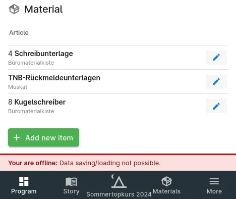
Task: Click the Article column header
Action: (x=19, y=33)
